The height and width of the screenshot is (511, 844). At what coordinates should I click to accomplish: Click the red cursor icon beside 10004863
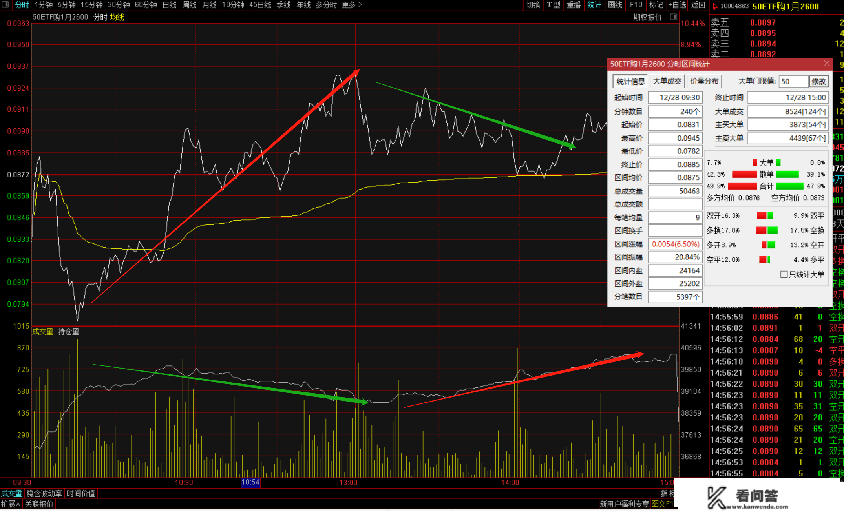click(x=715, y=6)
